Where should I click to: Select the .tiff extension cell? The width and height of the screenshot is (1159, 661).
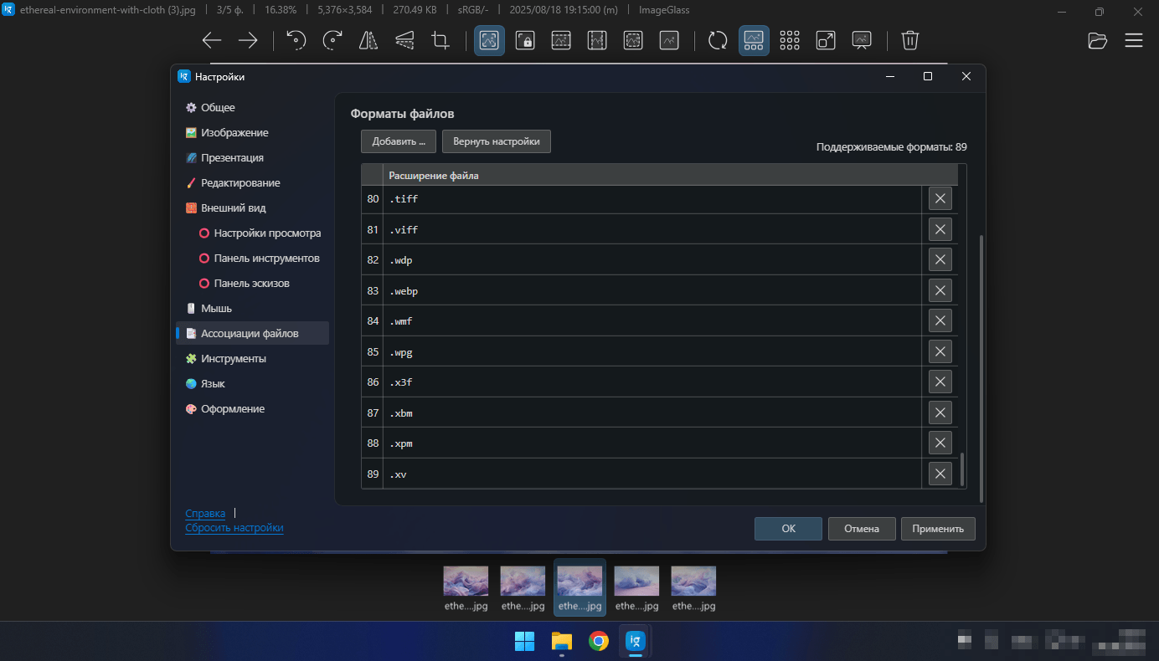coord(652,199)
